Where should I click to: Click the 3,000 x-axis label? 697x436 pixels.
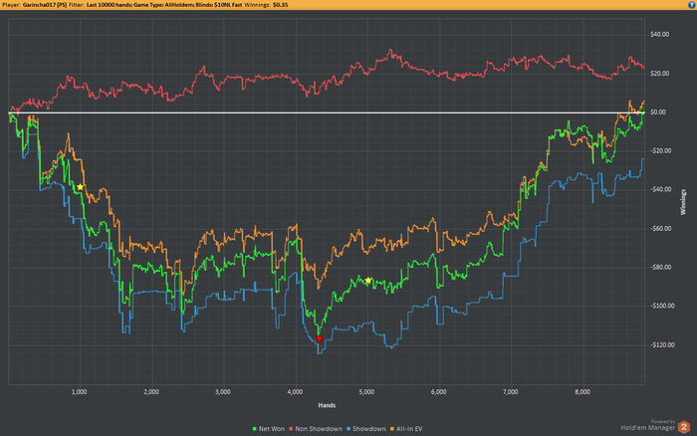click(223, 392)
